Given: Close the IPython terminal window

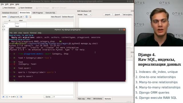Looking at the screenshot, I should (124, 30).
